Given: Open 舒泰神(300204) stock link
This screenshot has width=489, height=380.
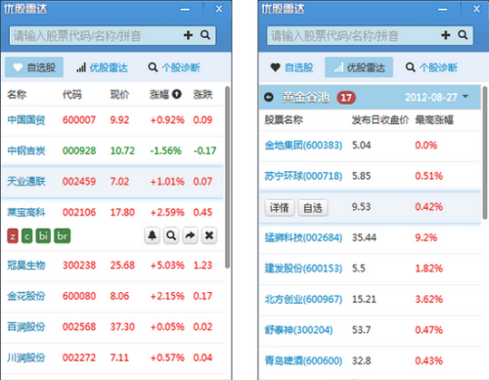Looking at the screenshot, I should pyautogui.click(x=298, y=330).
